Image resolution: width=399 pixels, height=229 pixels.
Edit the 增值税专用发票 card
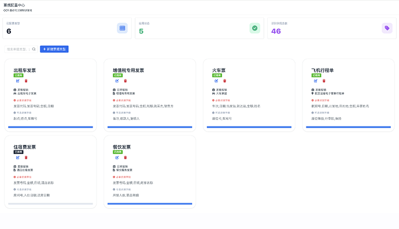click(117, 81)
